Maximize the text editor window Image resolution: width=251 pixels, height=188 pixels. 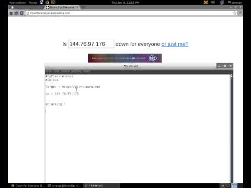pyautogui.click(x=225, y=66)
